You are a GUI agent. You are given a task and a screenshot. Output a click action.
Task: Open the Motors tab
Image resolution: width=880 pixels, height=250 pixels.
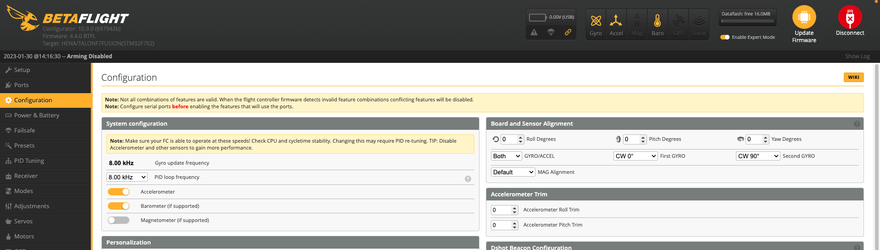tap(45, 236)
